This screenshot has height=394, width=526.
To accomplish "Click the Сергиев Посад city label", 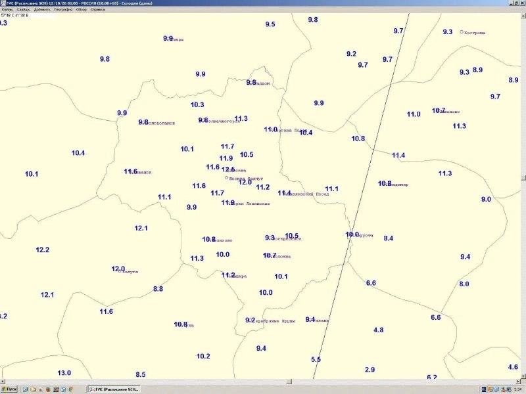I will pos(289,131).
